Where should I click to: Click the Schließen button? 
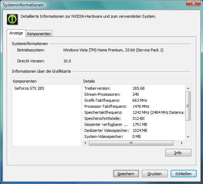[183, 174]
